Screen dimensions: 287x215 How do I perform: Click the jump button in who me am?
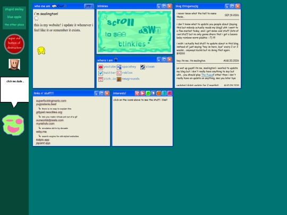89,6
